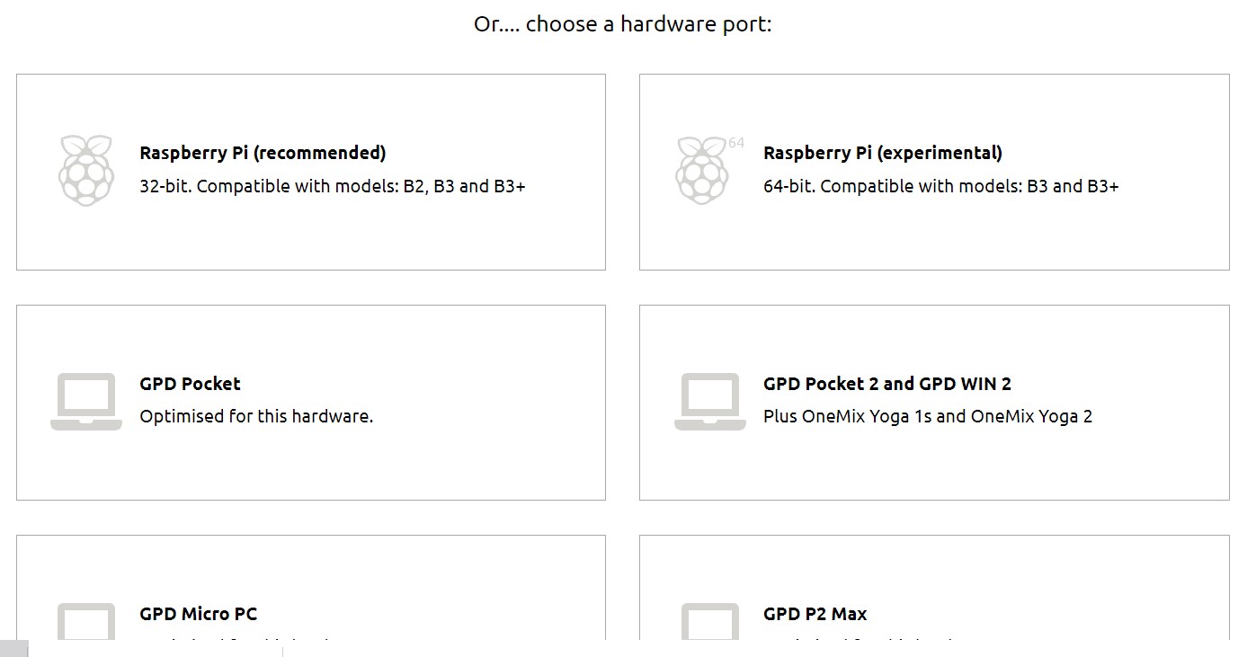Click the small 64 superscript badge
The height and width of the screenshot is (657, 1256).
click(x=736, y=143)
